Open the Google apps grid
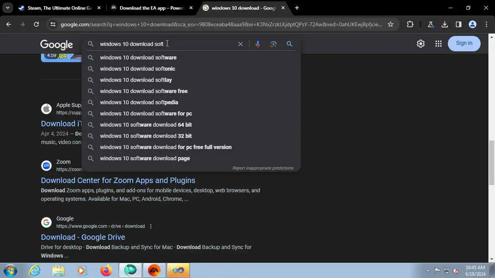The width and height of the screenshot is (495, 278). (x=438, y=44)
